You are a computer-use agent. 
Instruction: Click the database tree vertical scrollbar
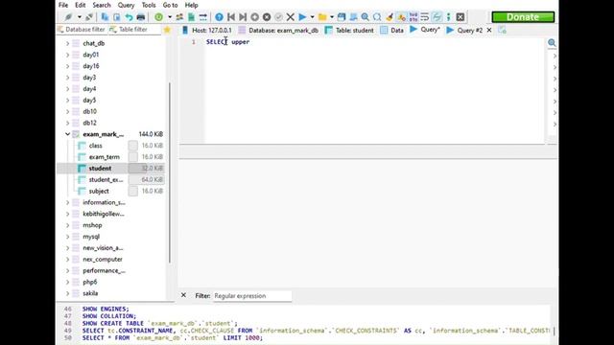pyautogui.click(x=170, y=172)
